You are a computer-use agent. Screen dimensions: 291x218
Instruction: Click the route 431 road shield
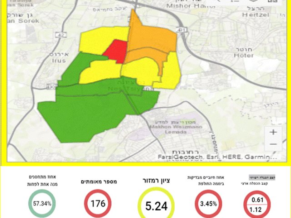(x=181, y=30)
